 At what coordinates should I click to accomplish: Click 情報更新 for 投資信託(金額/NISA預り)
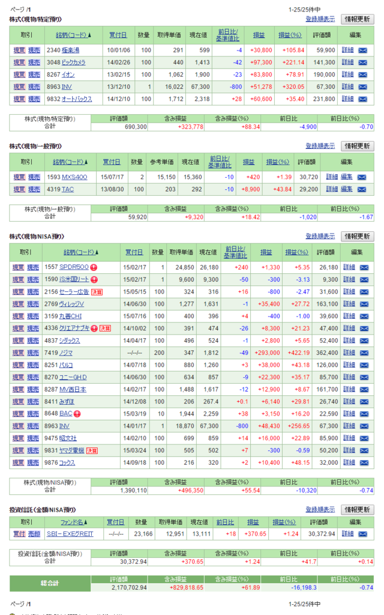358,509
